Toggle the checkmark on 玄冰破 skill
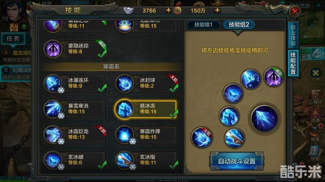Screen dimensions: 325x182 pyautogui.click(x=102, y=165)
